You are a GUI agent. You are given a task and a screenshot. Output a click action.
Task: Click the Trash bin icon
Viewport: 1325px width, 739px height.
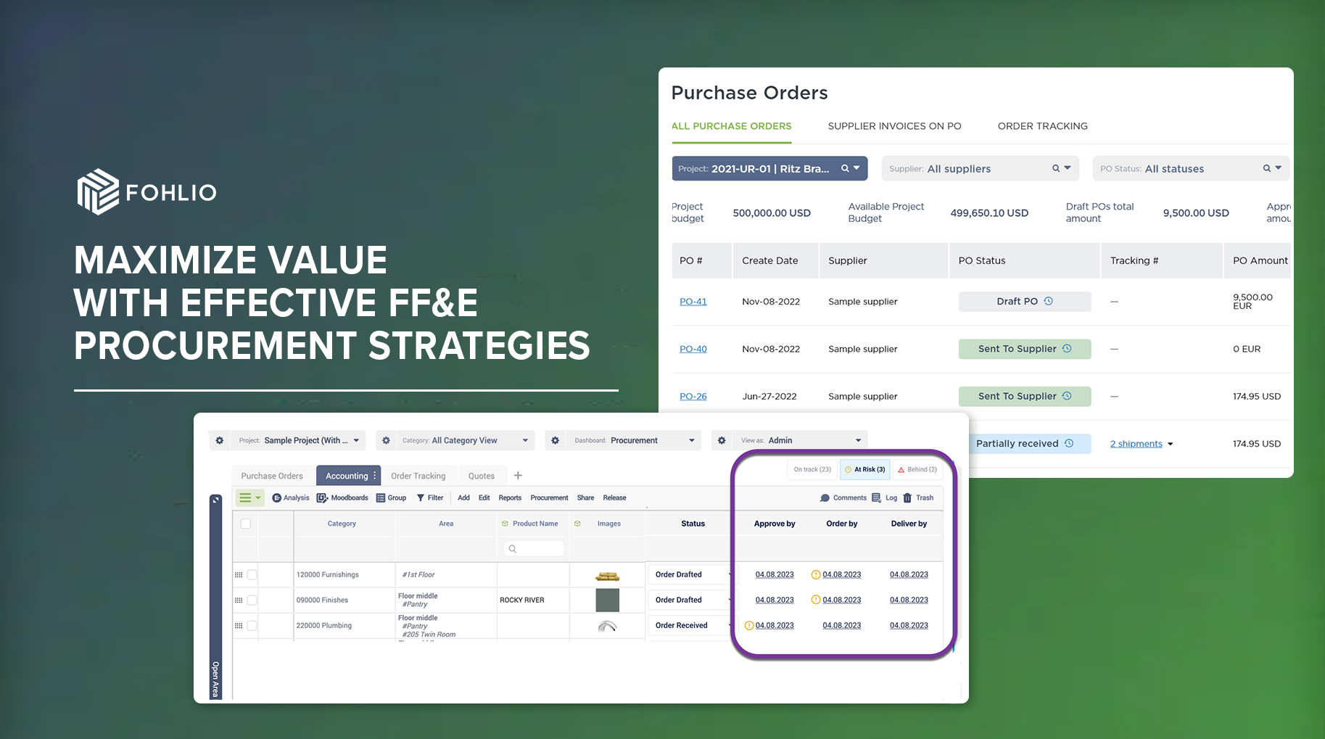coord(907,498)
